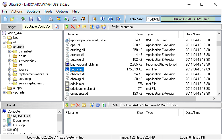The height and width of the screenshot is (140, 222).
Task: Expand the support folder node
Action: [x=4, y=88]
